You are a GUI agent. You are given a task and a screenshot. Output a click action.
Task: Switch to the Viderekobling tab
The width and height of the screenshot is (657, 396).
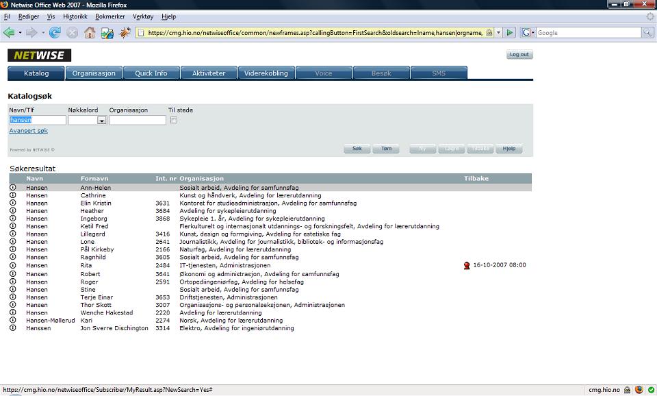[266, 73]
